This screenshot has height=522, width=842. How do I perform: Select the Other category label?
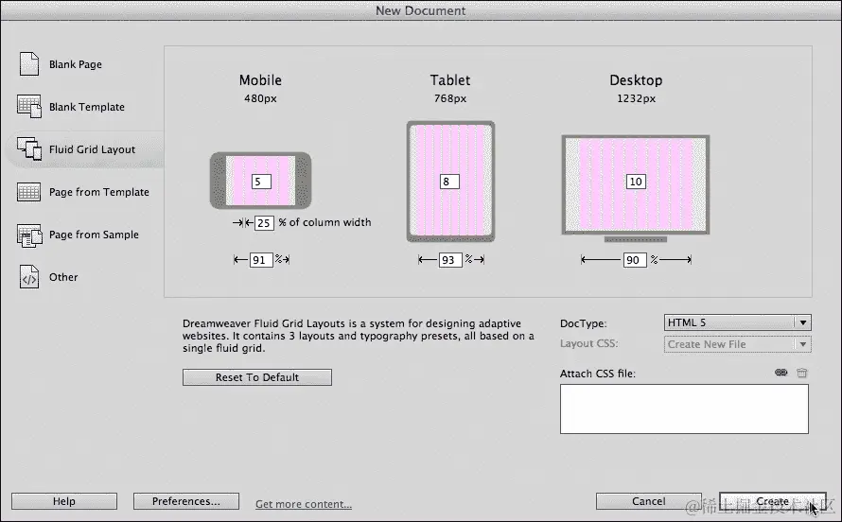tap(63, 277)
